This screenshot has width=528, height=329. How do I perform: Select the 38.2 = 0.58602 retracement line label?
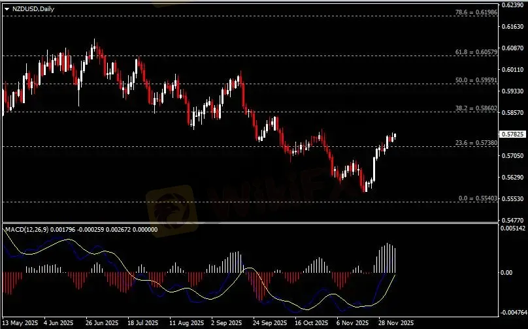click(476, 108)
